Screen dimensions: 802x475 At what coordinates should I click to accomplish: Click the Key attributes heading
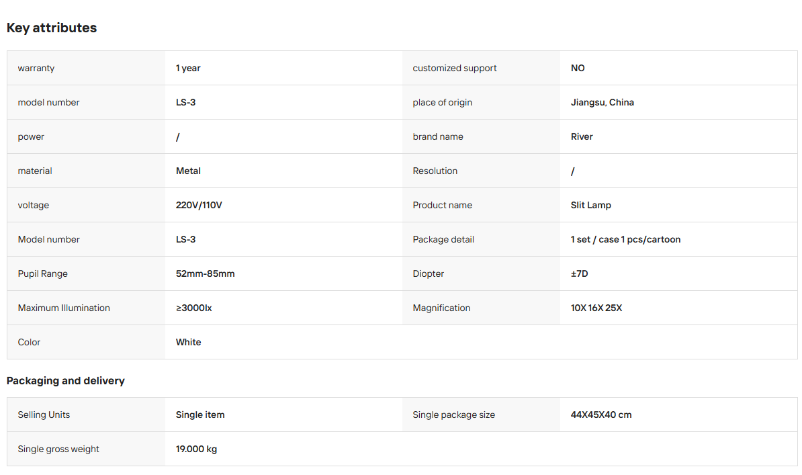point(52,28)
